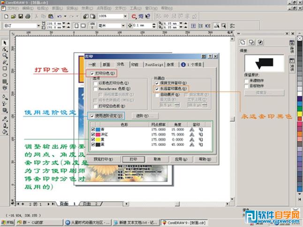Screen dimensions: 303x227
Task: Switch to the PostScript tab
Action: 154,65
